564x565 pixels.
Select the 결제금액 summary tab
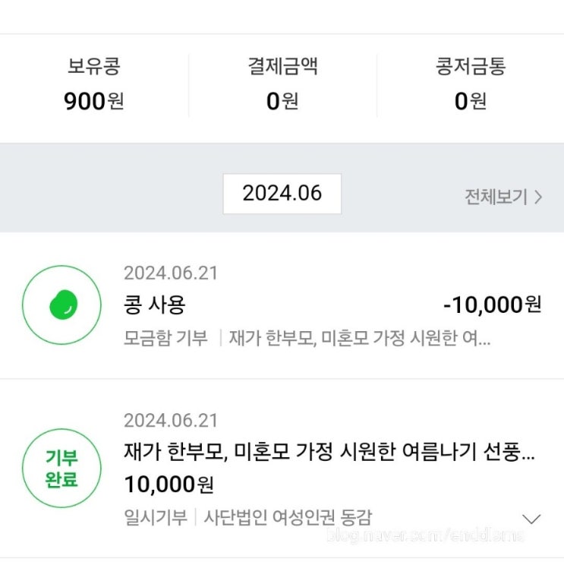[282, 67]
